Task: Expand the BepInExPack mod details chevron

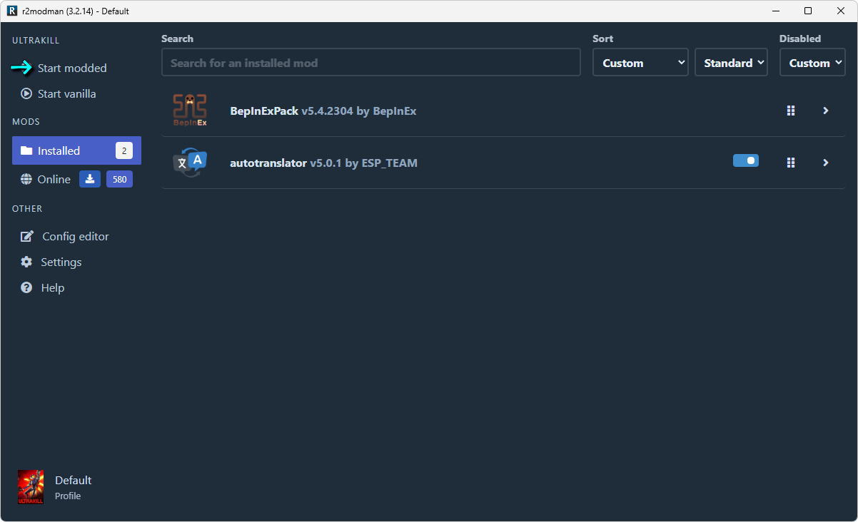Action: 825,111
